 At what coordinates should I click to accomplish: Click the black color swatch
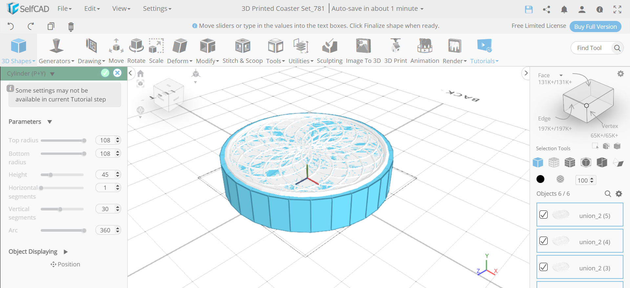540,179
